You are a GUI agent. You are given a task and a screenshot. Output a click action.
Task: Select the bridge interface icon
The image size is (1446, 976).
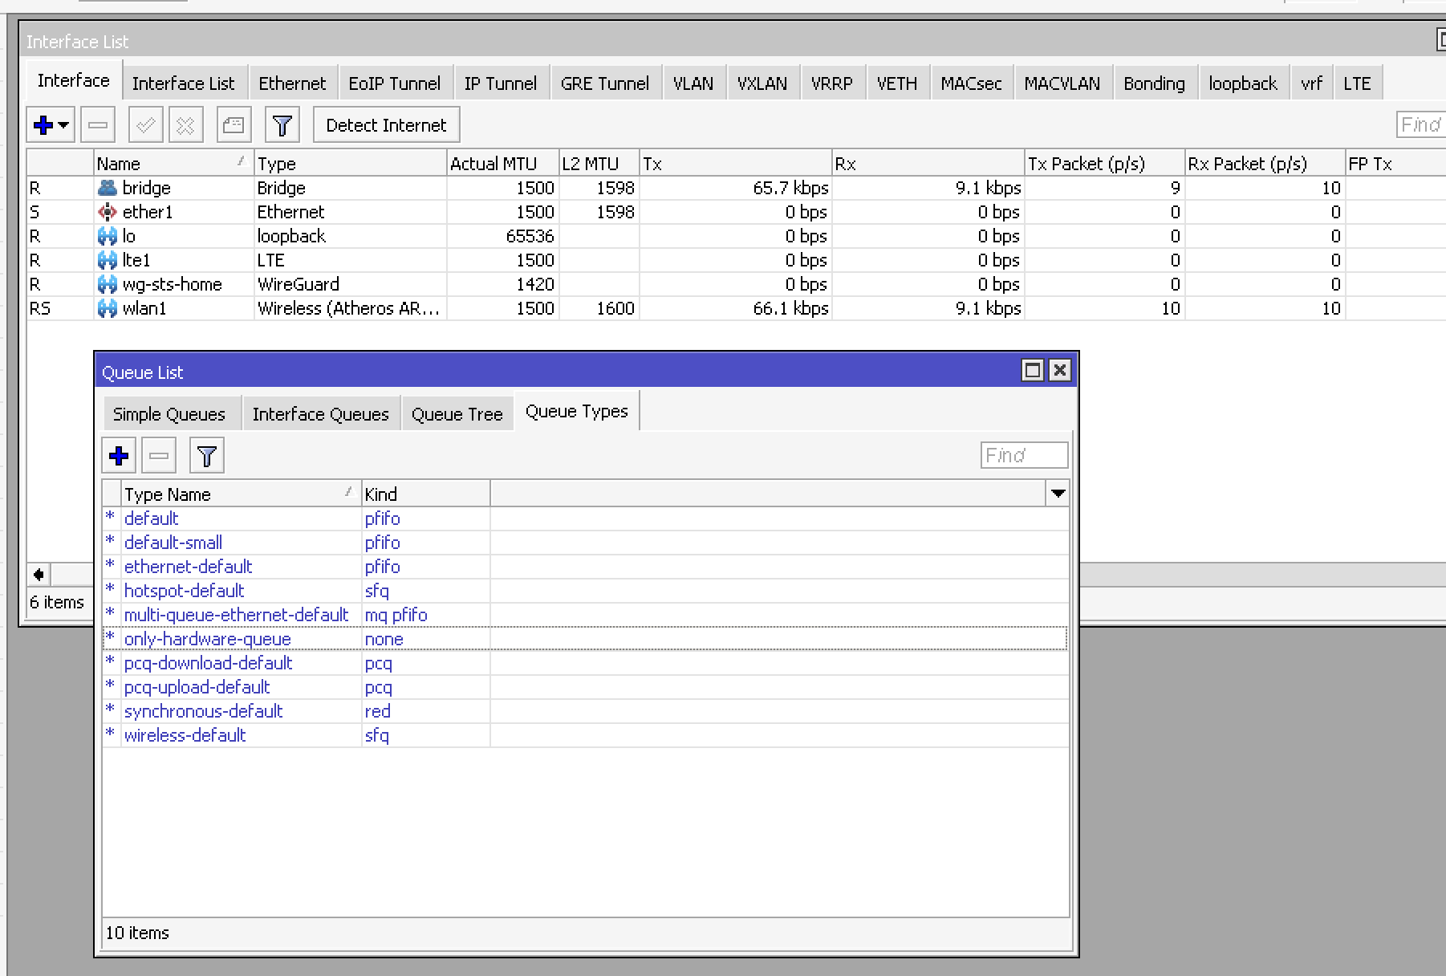(107, 188)
